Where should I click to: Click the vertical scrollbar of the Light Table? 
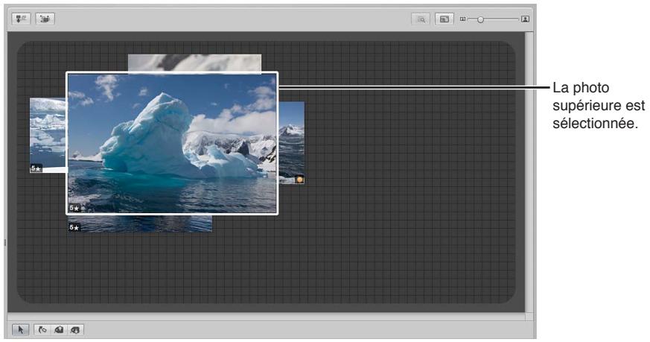pyautogui.click(x=529, y=172)
